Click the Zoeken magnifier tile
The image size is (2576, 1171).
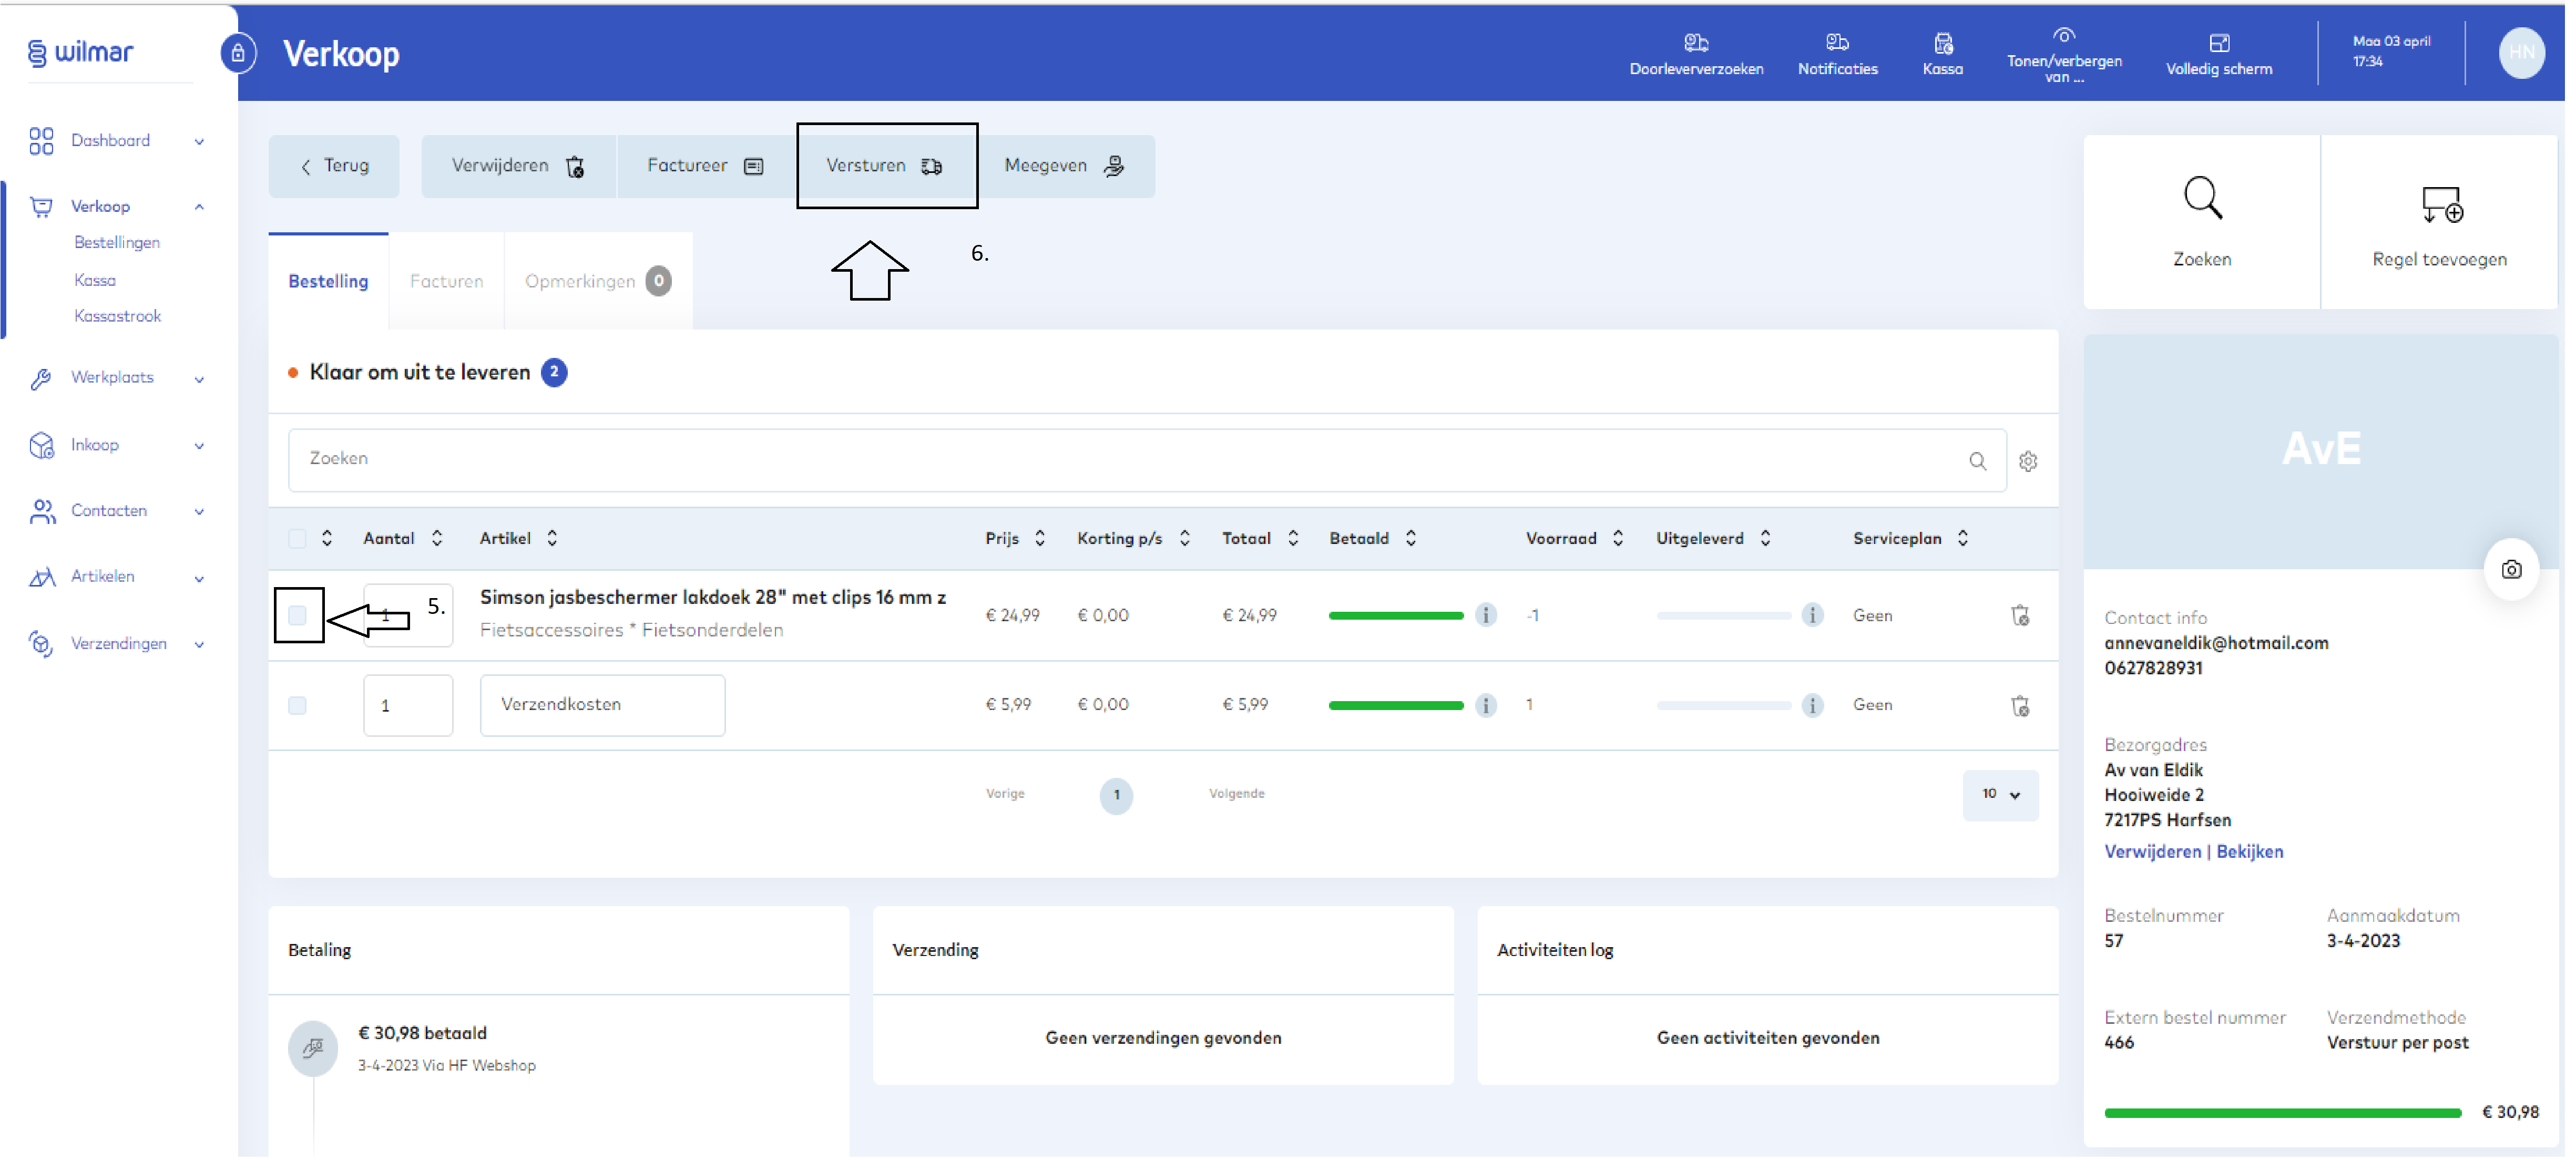(x=2211, y=223)
